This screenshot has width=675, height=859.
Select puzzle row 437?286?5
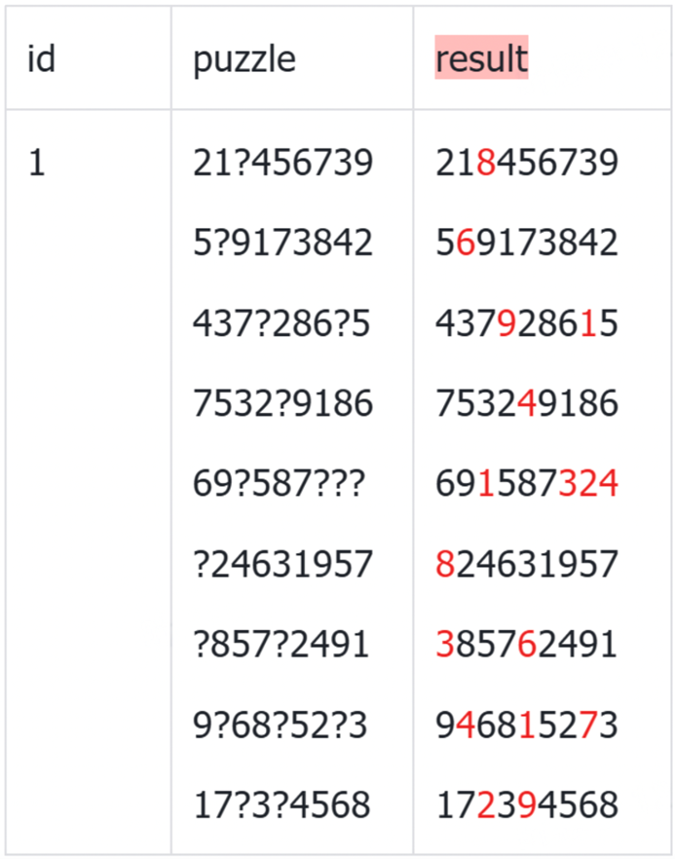click(281, 323)
